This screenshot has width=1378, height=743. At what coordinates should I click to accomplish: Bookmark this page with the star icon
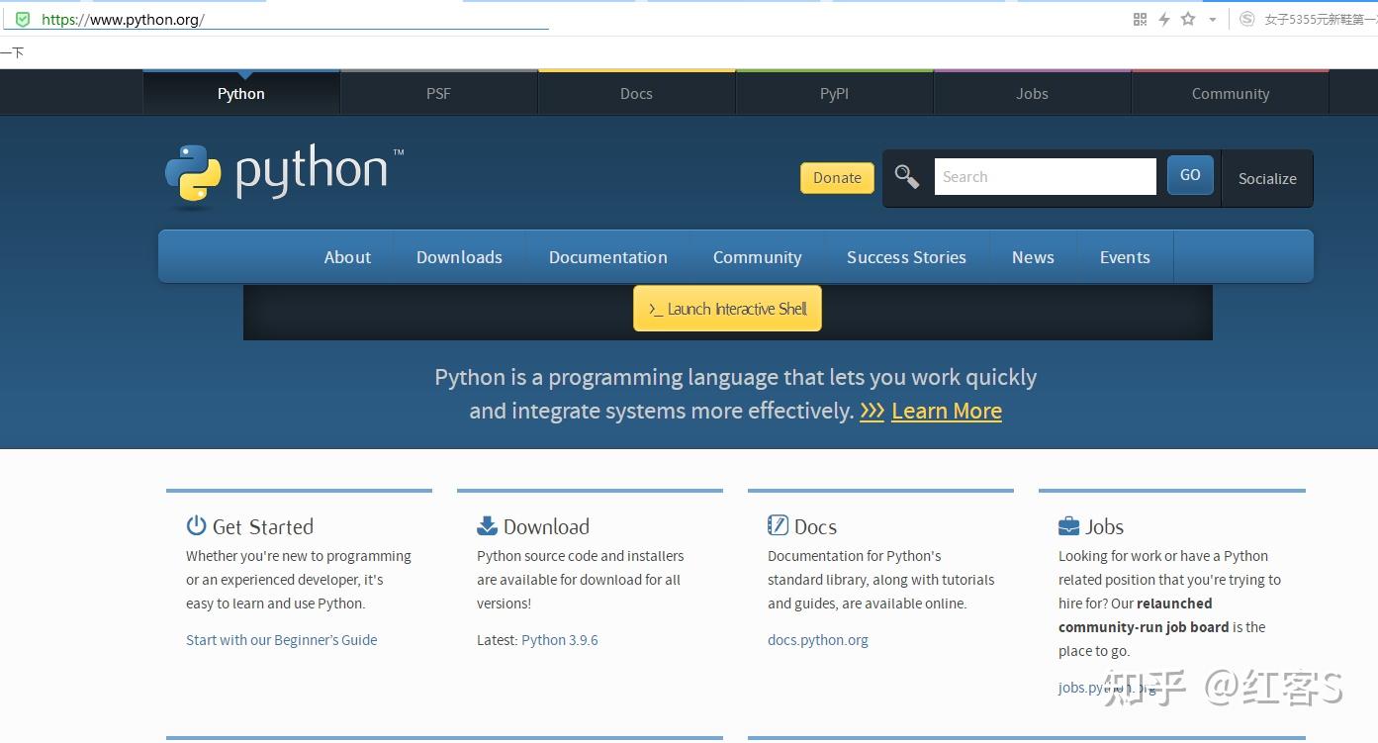[1188, 19]
